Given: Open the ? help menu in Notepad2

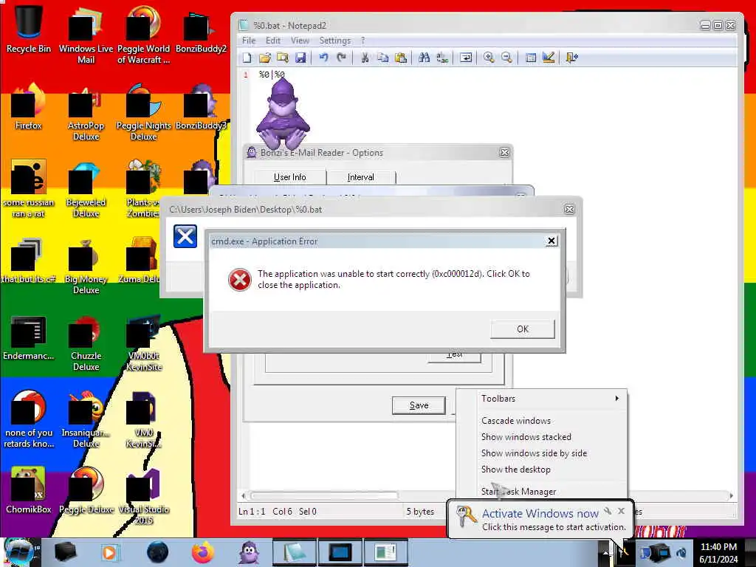Looking at the screenshot, I should [362, 41].
